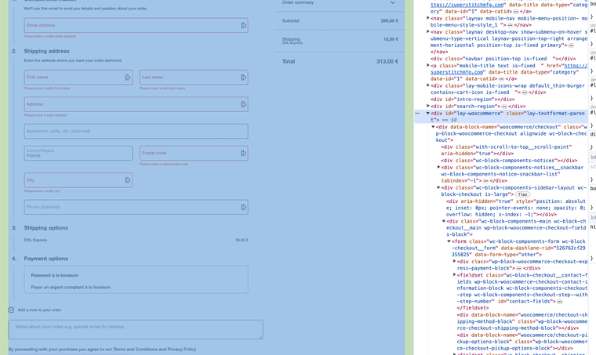The image size is (596, 355).
Task: Click autofill icon in City field
Action: 128,180
